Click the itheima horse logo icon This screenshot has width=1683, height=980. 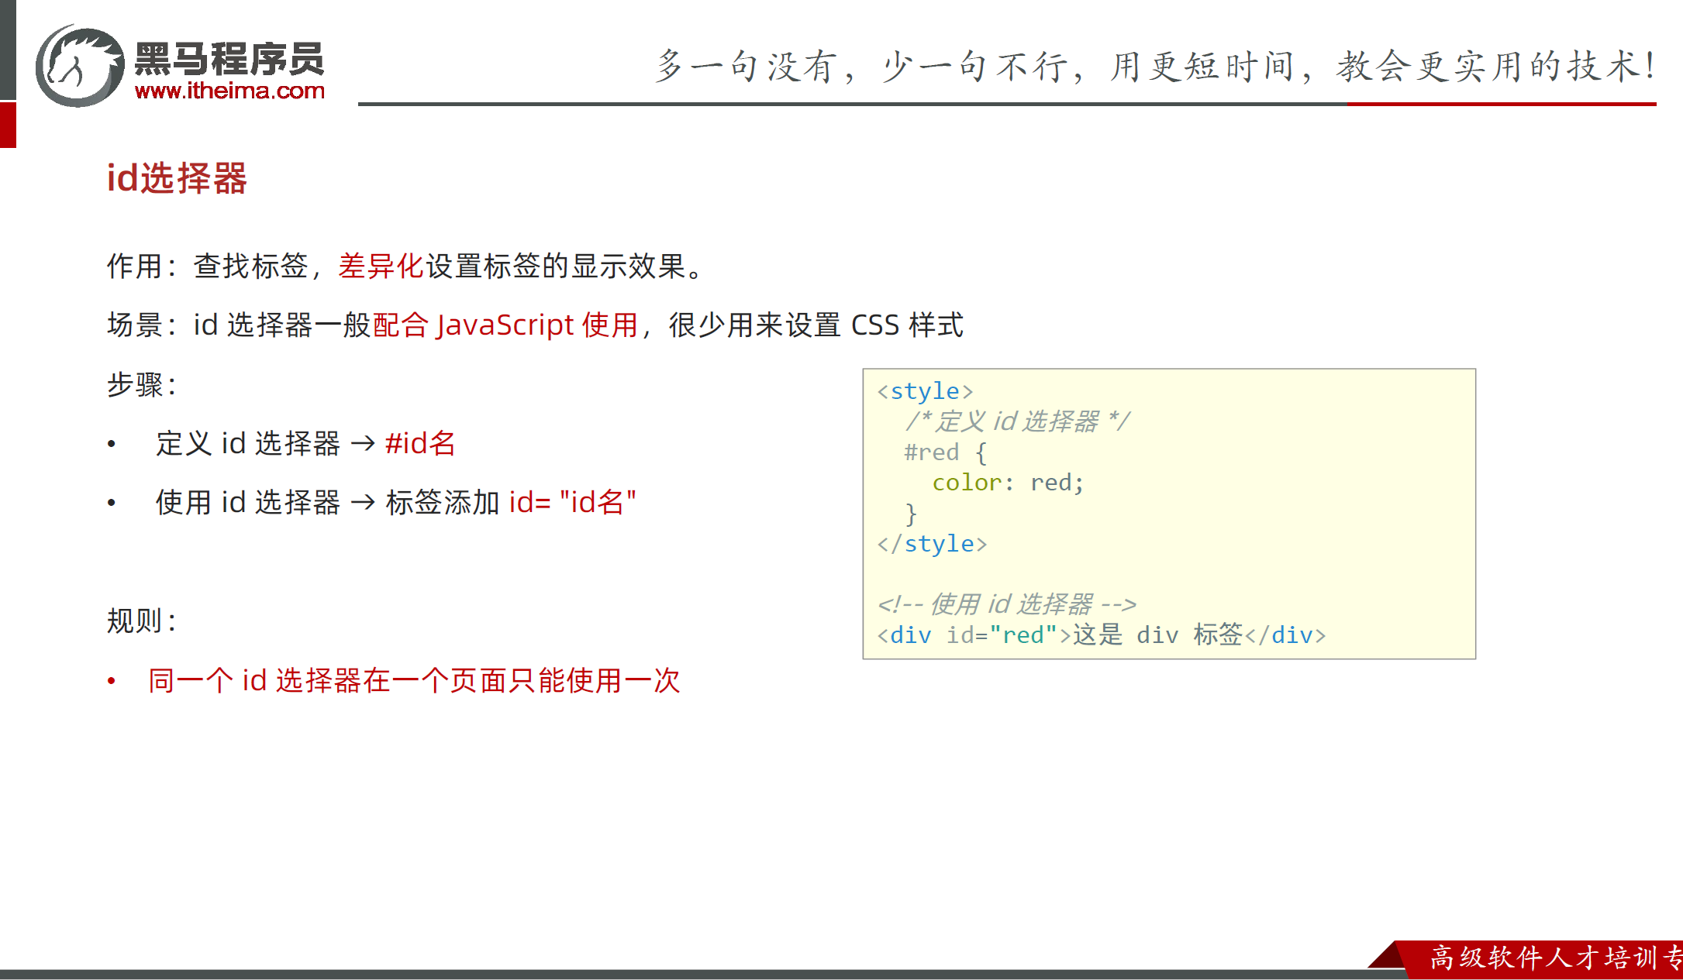[80, 66]
